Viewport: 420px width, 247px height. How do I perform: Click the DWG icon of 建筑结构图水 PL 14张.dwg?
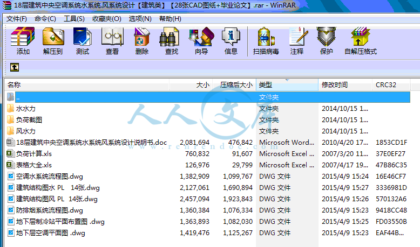click(11, 187)
